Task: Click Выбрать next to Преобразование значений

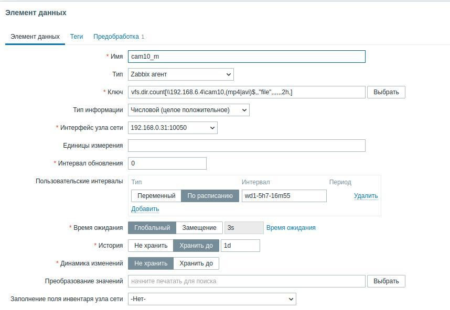Action: tap(386, 281)
